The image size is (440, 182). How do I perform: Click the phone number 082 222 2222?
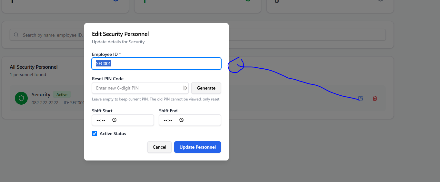(45, 103)
